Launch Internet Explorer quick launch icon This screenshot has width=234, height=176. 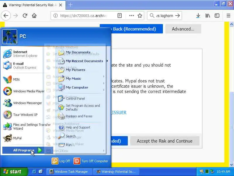[34, 172]
